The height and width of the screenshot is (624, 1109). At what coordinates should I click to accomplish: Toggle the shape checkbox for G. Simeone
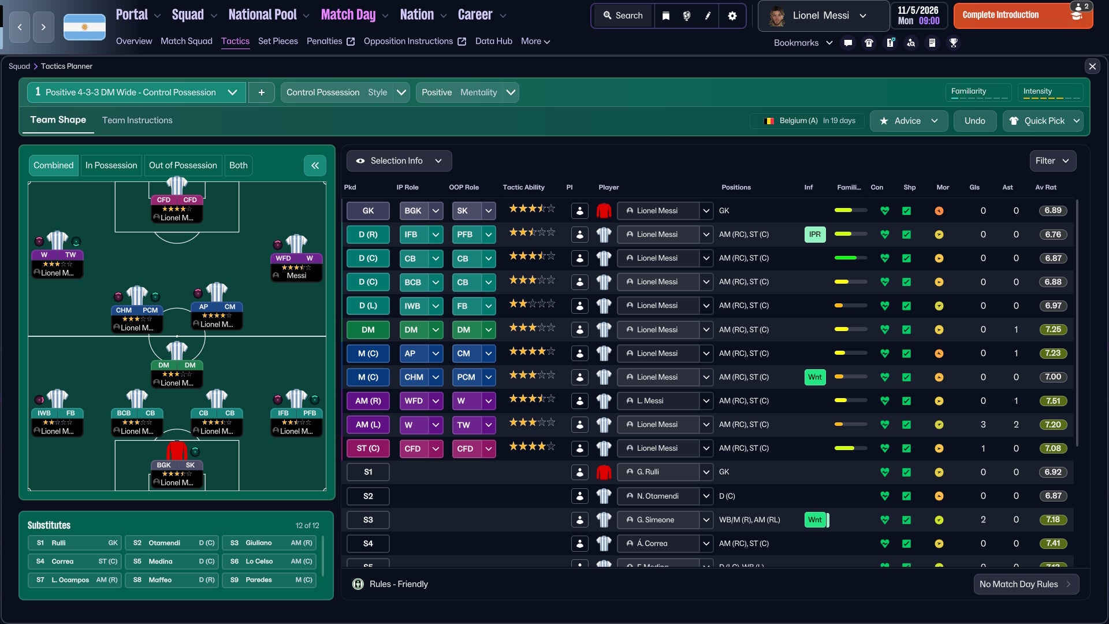coord(907,520)
